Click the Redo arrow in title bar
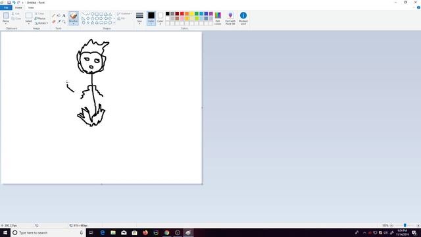 pyautogui.click(x=18, y=3)
